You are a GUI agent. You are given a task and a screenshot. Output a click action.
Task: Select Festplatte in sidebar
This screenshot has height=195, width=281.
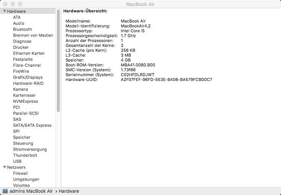point(23,59)
